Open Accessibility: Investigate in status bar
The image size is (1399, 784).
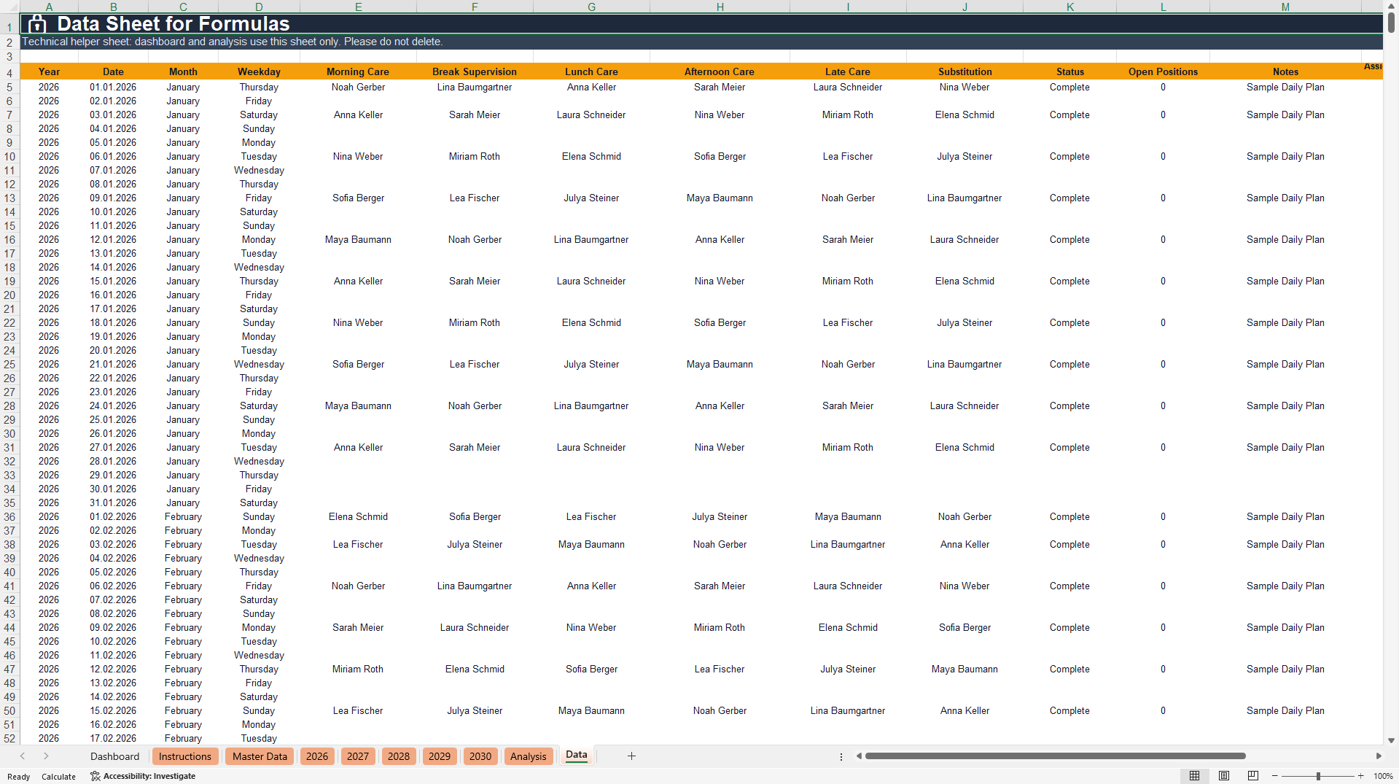[x=143, y=776]
